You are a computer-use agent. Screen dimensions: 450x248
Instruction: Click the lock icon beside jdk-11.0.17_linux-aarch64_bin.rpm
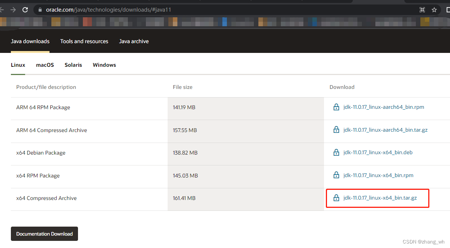coord(336,107)
